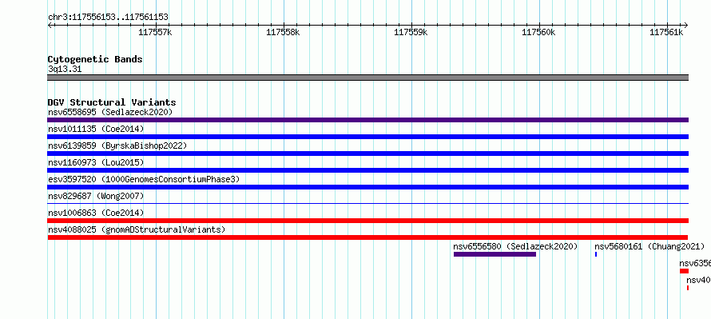Select the 117561k ruler tick label
The width and height of the screenshot is (711, 319).
pyautogui.click(x=666, y=32)
